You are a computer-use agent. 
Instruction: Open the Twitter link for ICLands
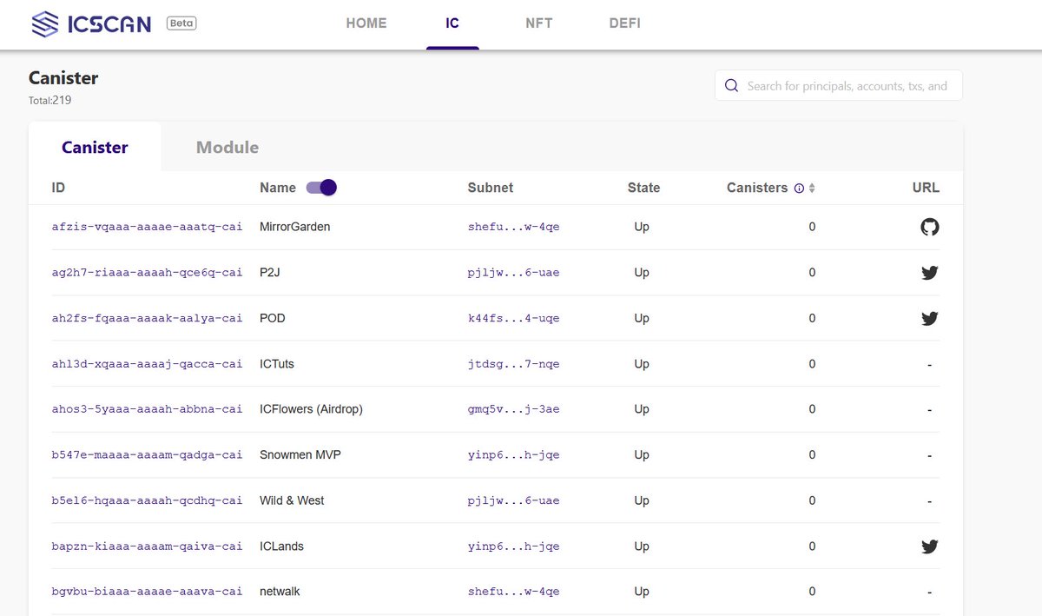(929, 546)
